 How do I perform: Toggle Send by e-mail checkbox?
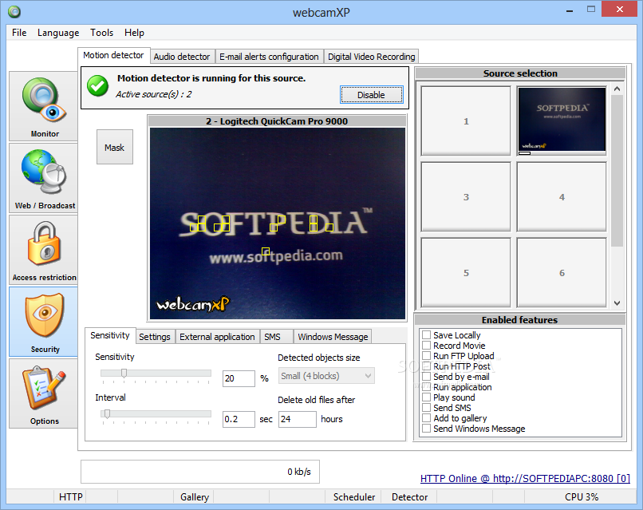pyautogui.click(x=427, y=376)
